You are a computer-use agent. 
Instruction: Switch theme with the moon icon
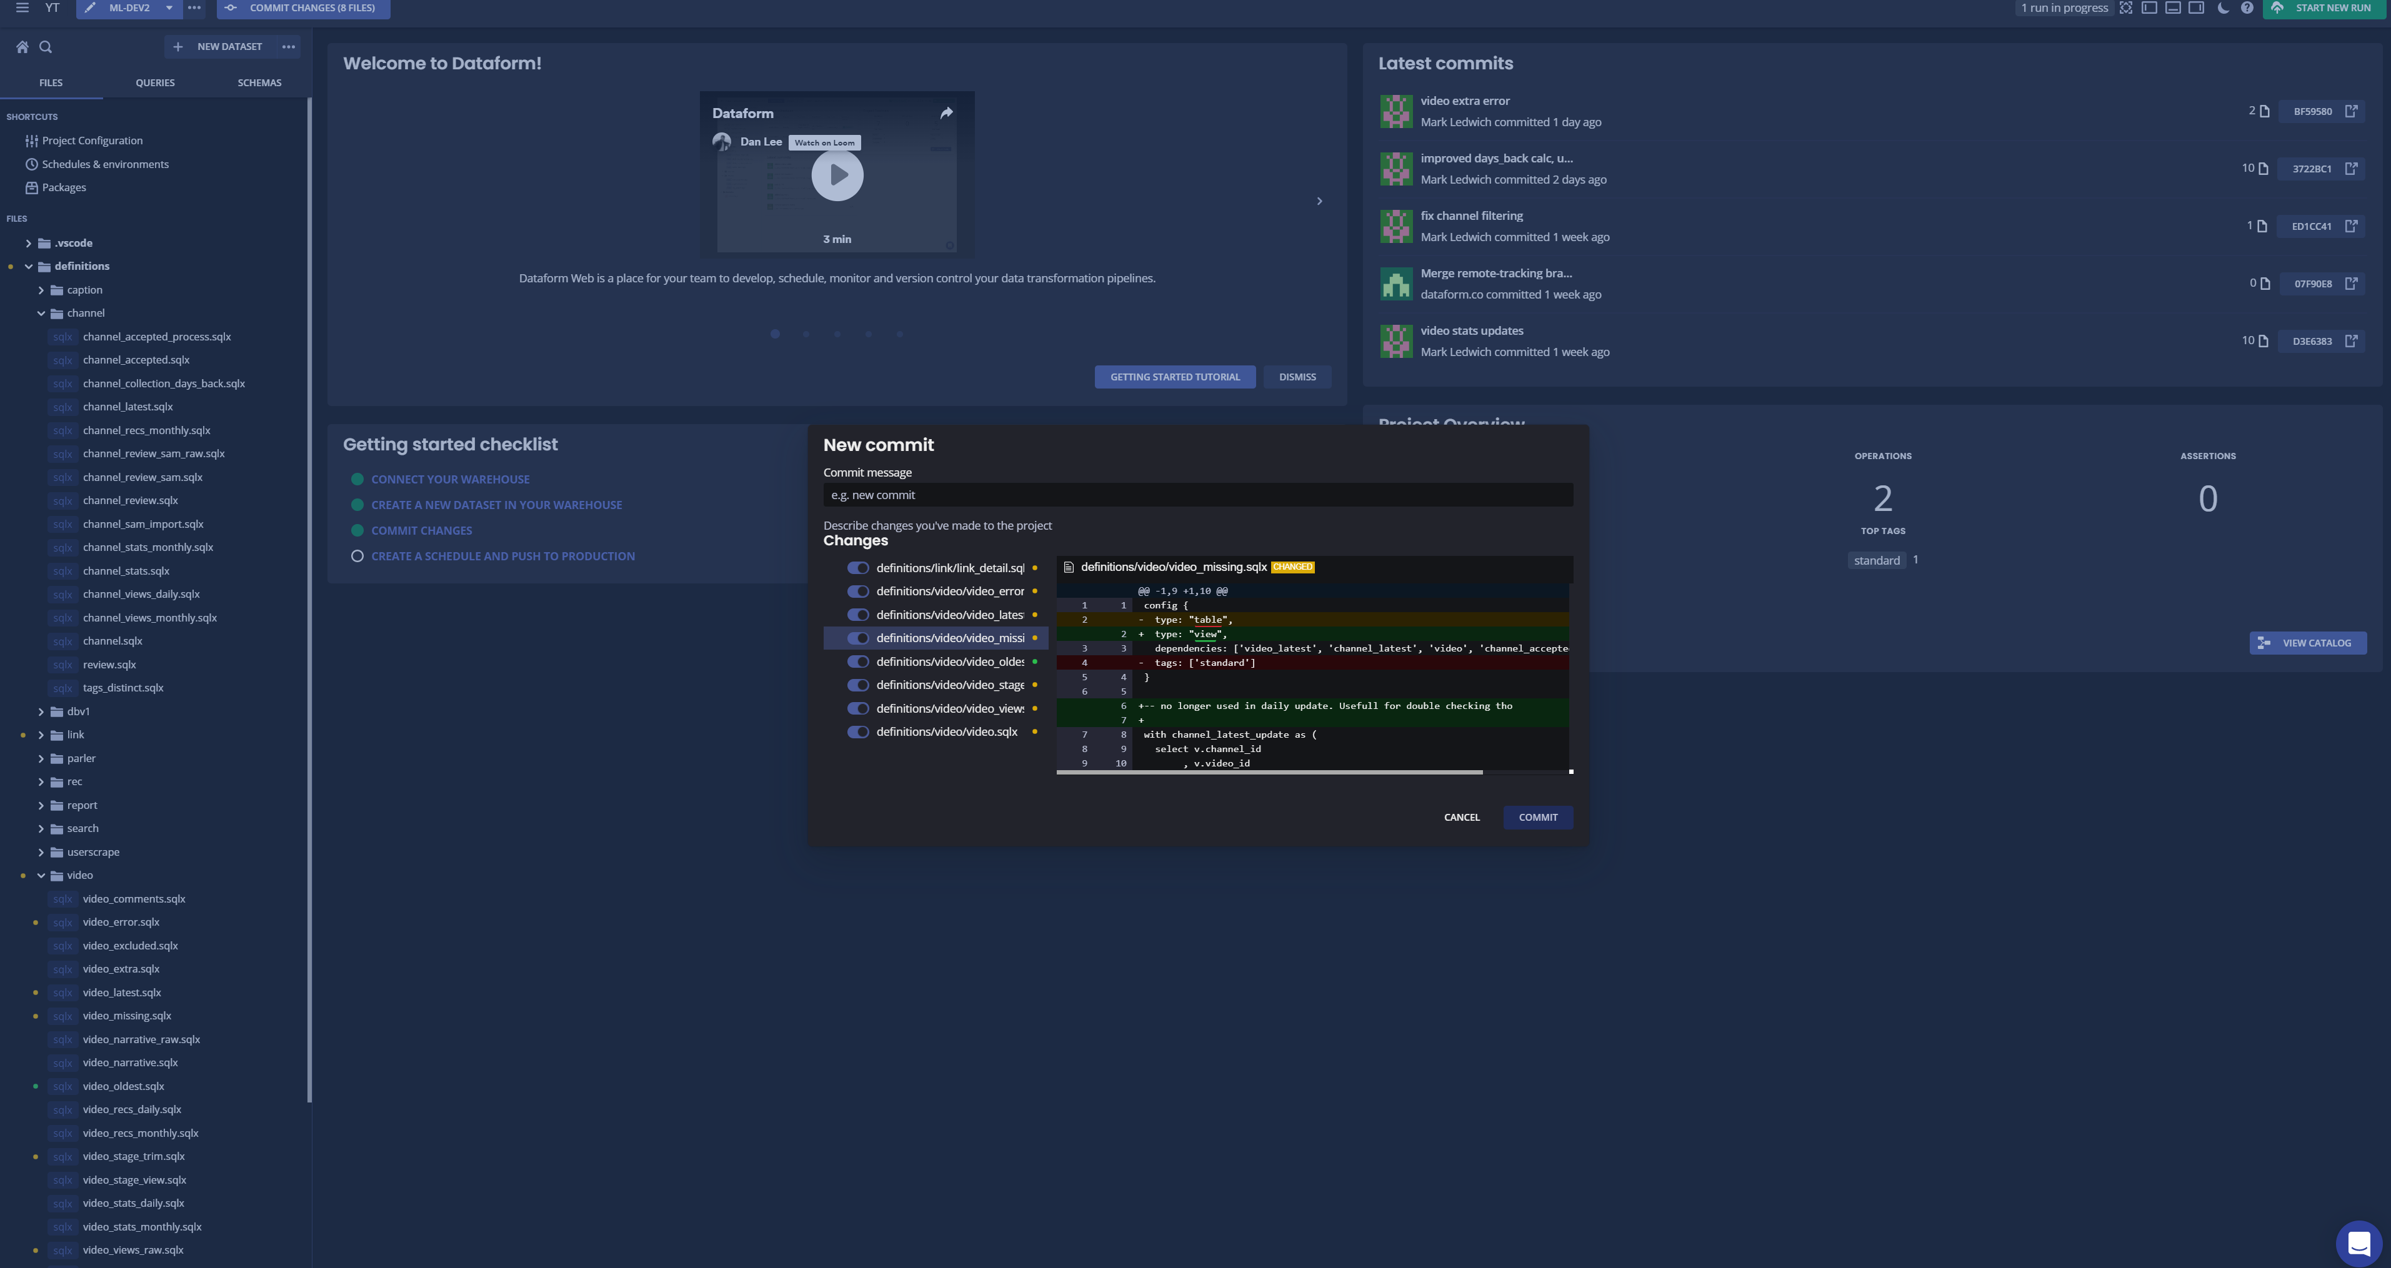(2223, 7)
